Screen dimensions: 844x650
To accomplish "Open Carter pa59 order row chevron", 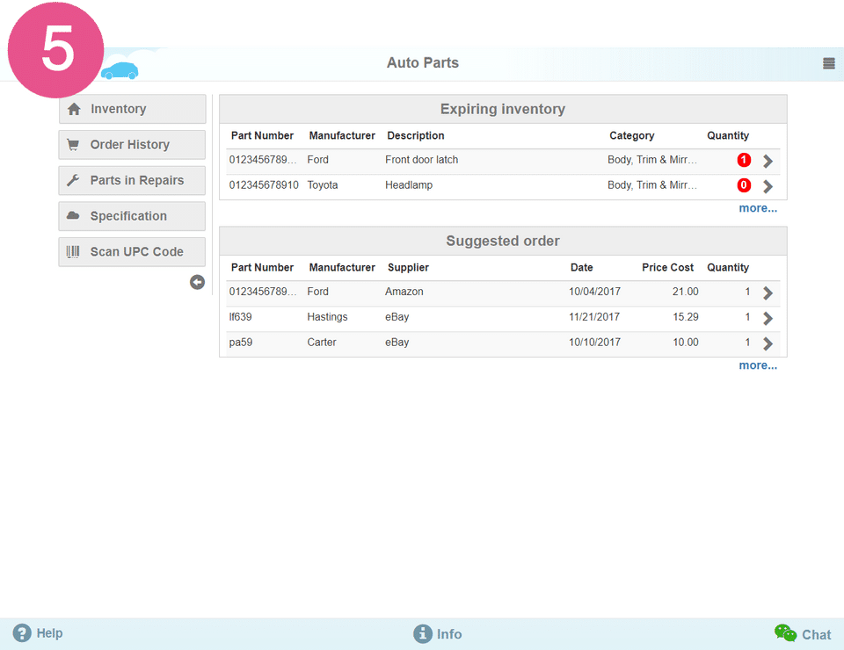I will click(768, 343).
